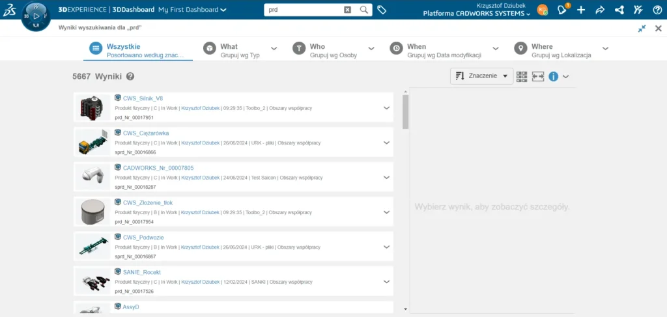Viewport: 667px width, 317px height.
Task: Click the text prd_Nr_00017951
Action: [x=134, y=118]
